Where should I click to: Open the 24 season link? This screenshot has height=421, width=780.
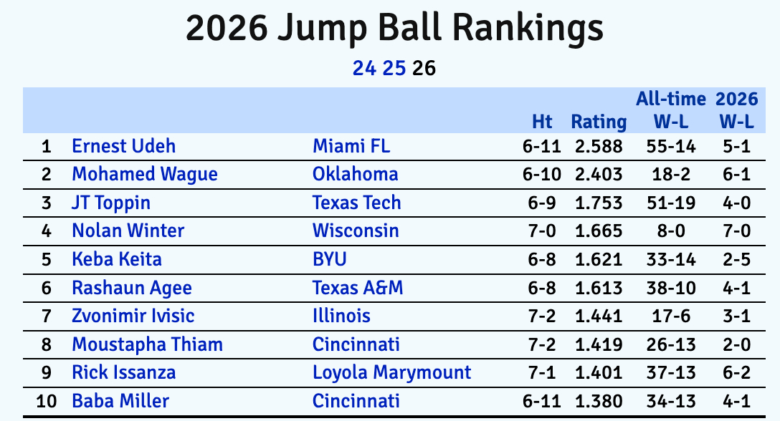point(364,69)
